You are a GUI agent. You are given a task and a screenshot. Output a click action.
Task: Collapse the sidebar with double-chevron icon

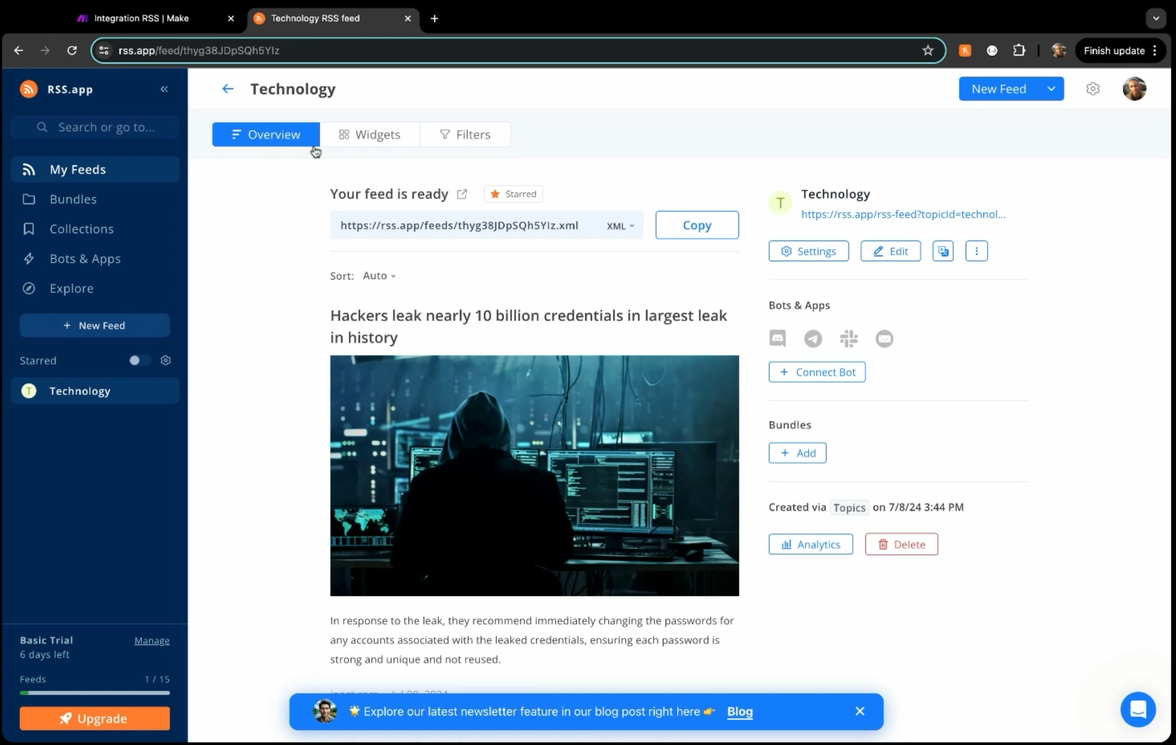tap(165, 89)
